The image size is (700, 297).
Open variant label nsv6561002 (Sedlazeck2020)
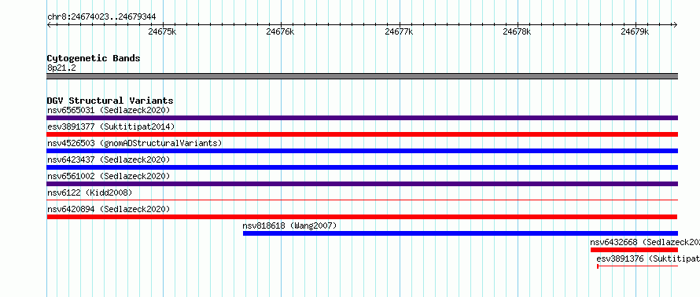pyautogui.click(x=109, y=176)
